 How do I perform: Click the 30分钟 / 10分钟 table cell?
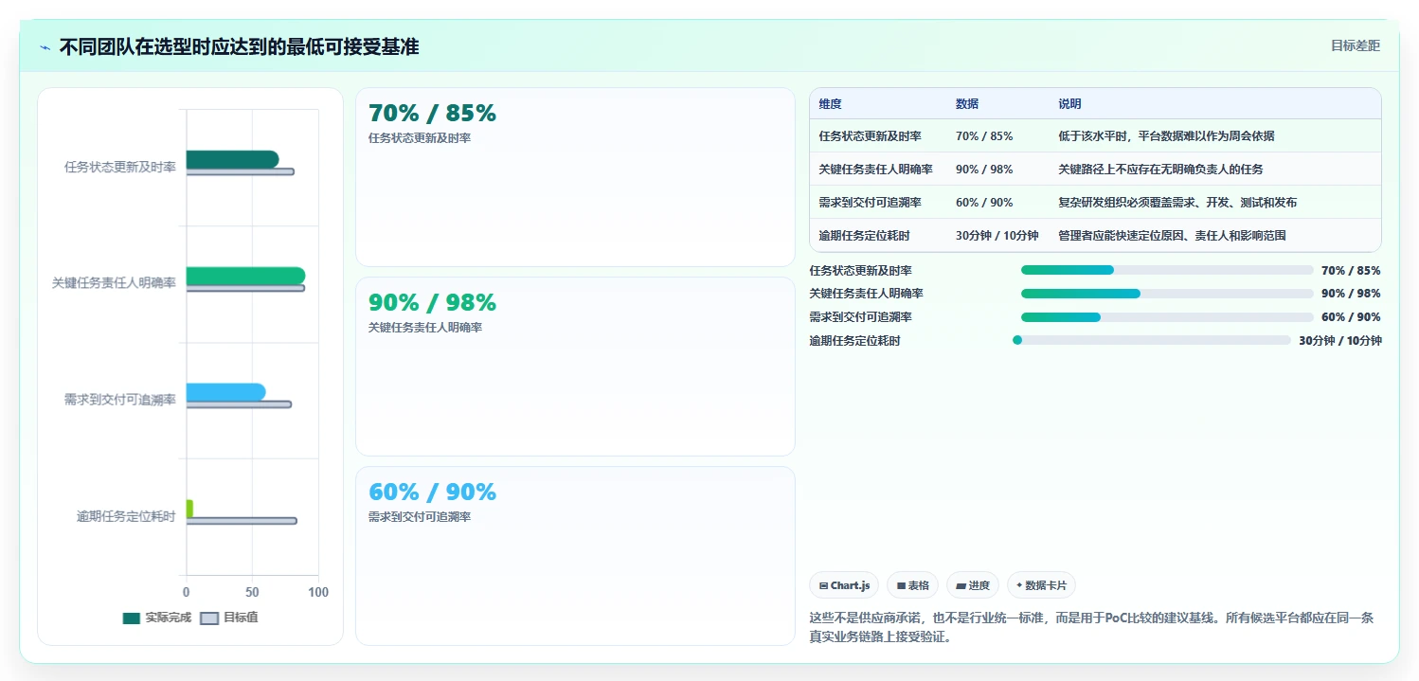tap(997, 236)
